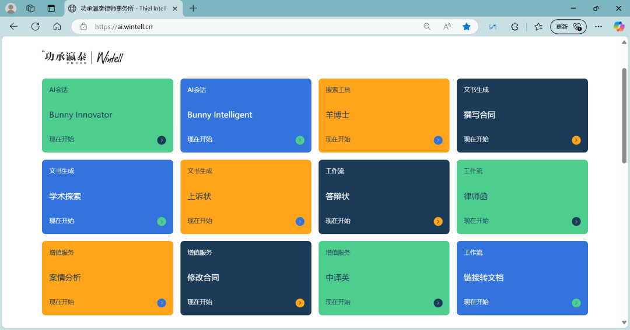Click the arrow icon on 撰写合同 card
630x330 pixels.
tap(576, 140)
